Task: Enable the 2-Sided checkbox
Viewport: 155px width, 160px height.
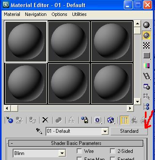Action: [112, 151]
